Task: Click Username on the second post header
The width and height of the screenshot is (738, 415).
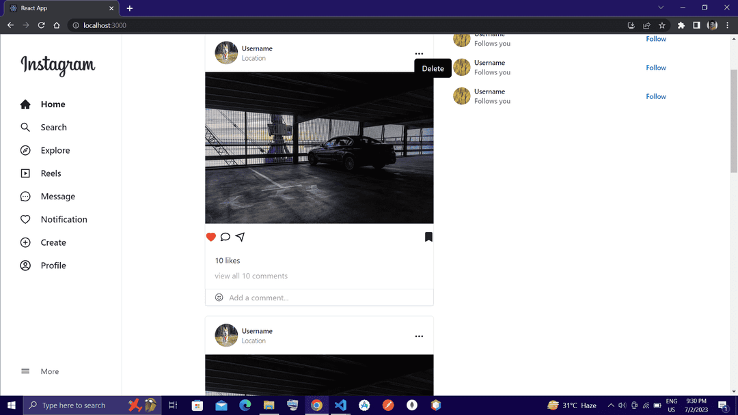Action: pyautogui.click(x=257, y=331)
